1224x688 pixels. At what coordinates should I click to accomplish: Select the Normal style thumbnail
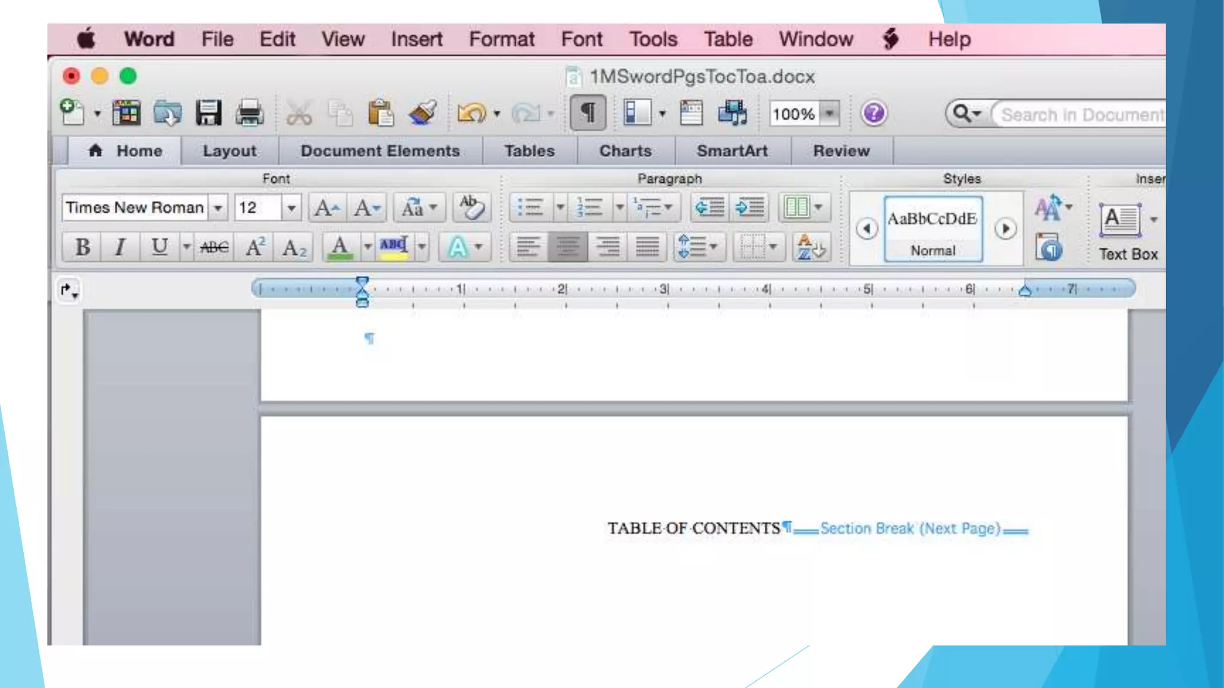pyautogui.click(x=932, y=229)
